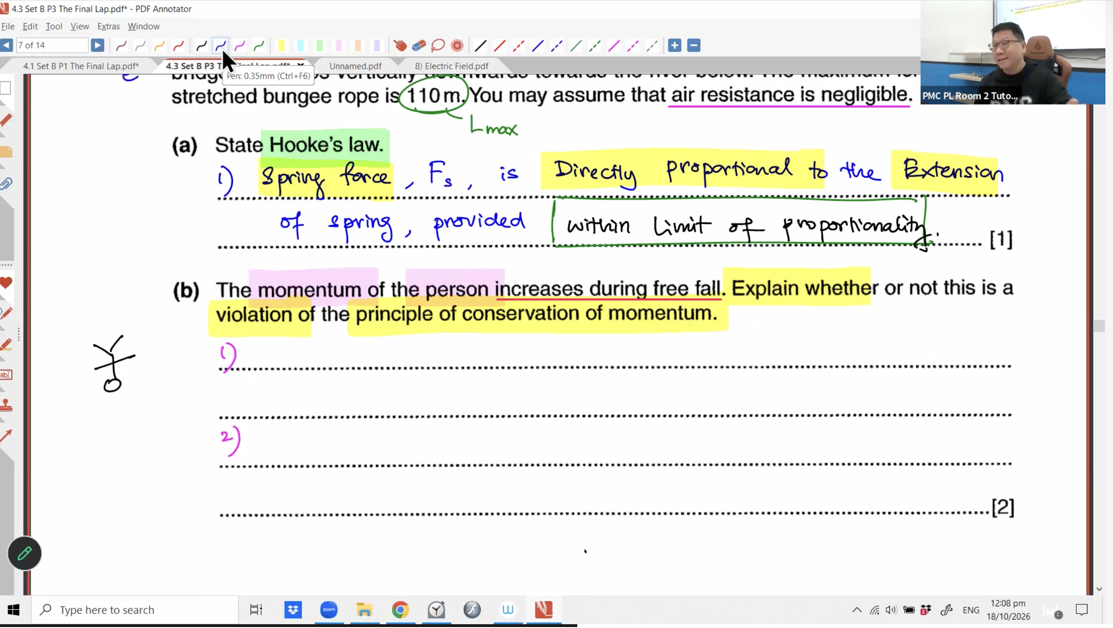Select the dashed red line tool
Viewport: 1113px width, 628px height.
518,46
